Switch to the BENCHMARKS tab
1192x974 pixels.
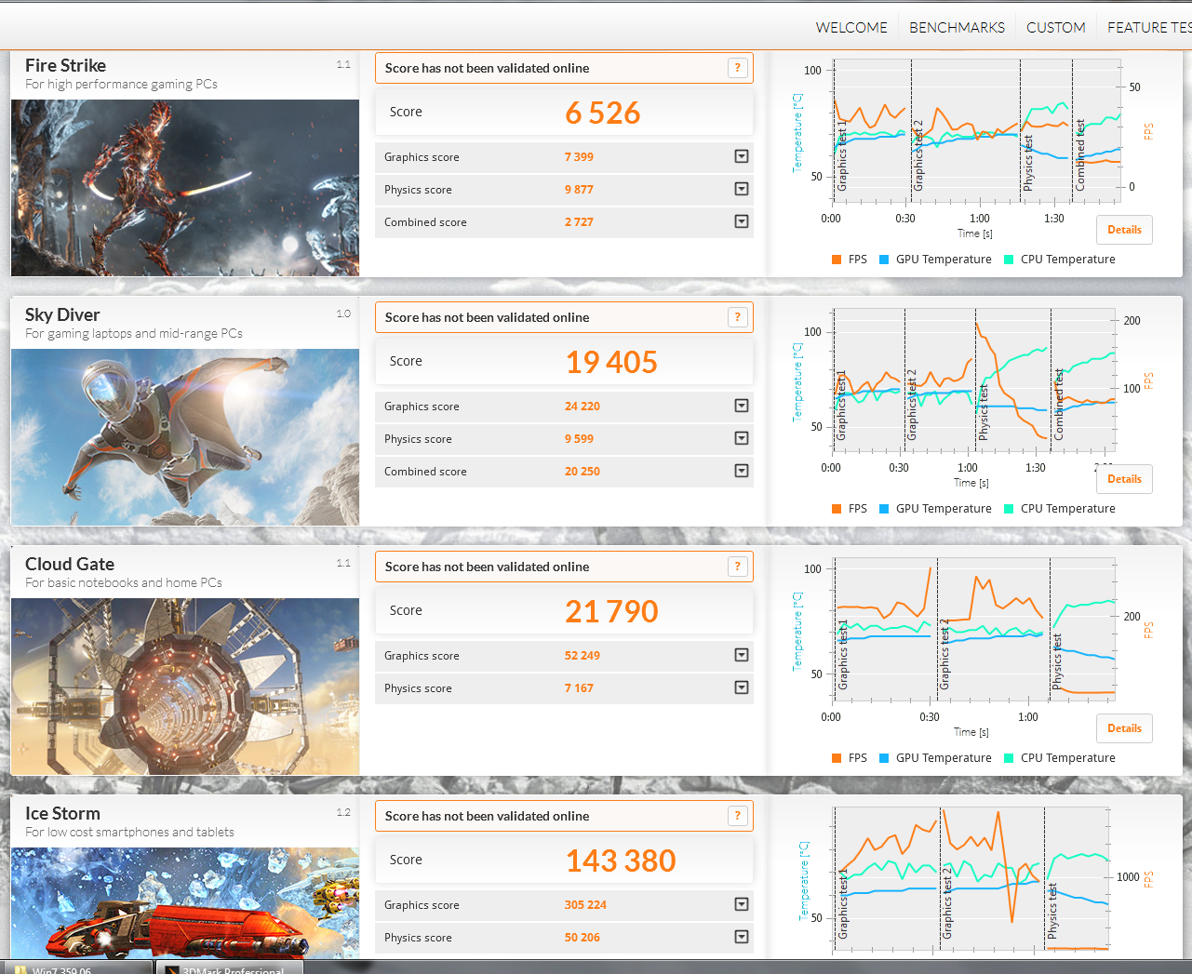point(957,28)
